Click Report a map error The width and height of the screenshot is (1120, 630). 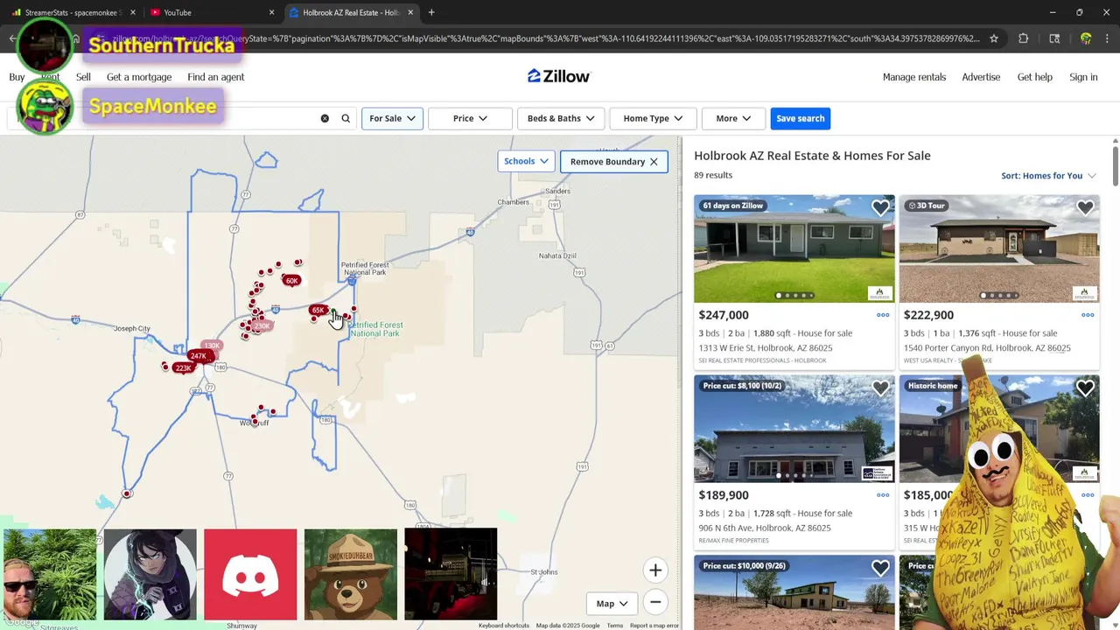pos(654,626)
